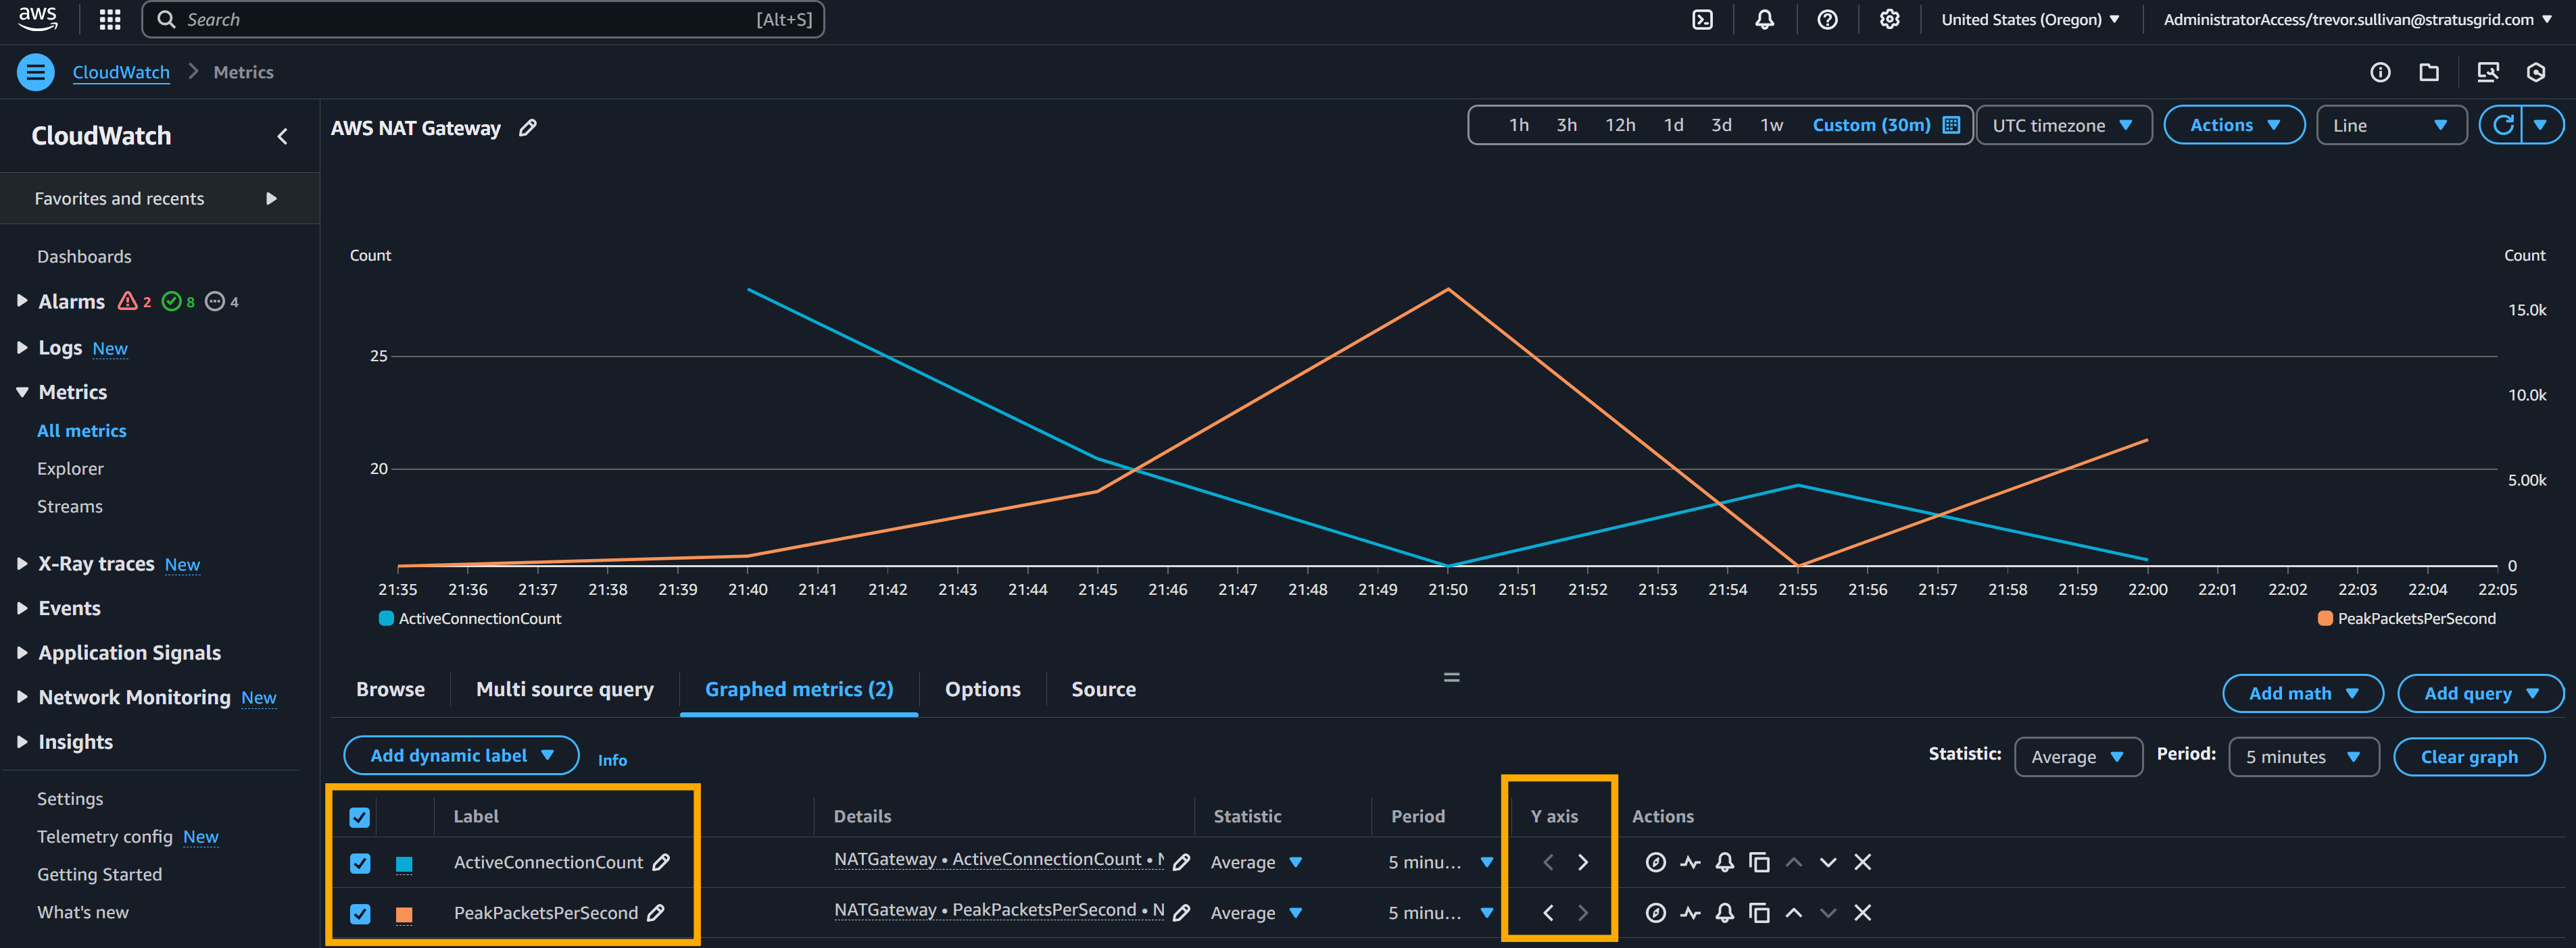Open the notifications bell

[x=1764, y=19]
